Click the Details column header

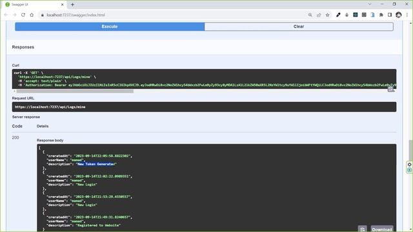tap(43, 126)
